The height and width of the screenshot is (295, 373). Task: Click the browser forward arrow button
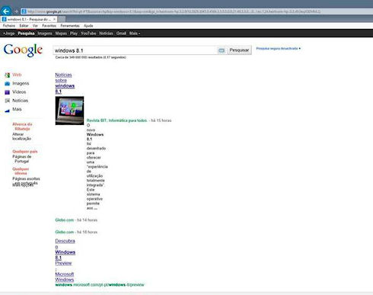coord(16,11)
